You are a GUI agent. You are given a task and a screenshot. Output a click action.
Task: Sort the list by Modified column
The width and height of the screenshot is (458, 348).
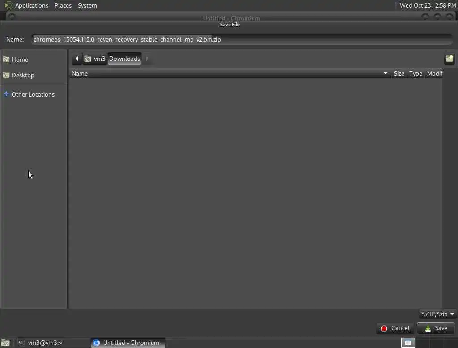point(434,74)
